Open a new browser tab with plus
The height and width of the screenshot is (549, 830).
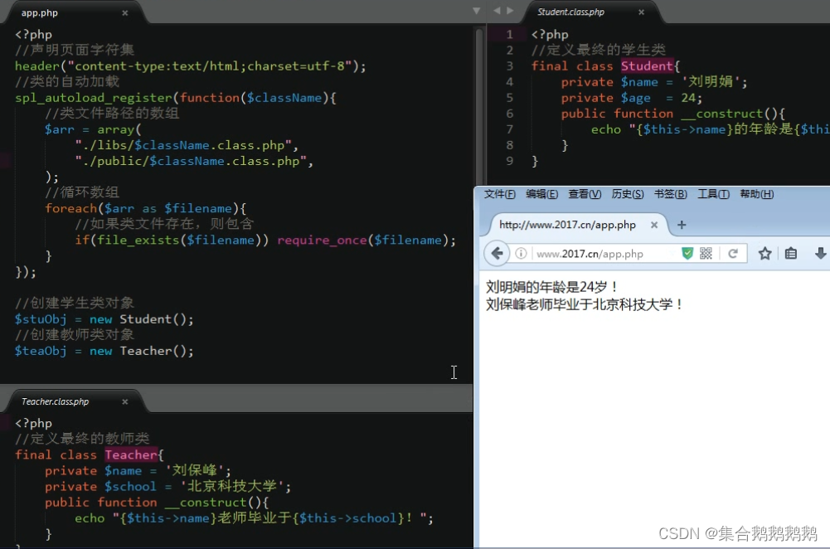coord(682,225)
